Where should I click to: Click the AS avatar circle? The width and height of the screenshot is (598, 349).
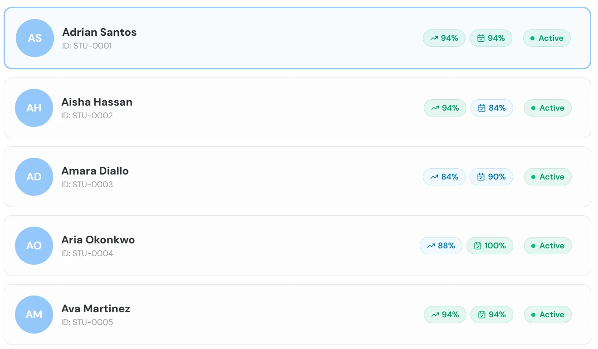(x=35, y=38)
